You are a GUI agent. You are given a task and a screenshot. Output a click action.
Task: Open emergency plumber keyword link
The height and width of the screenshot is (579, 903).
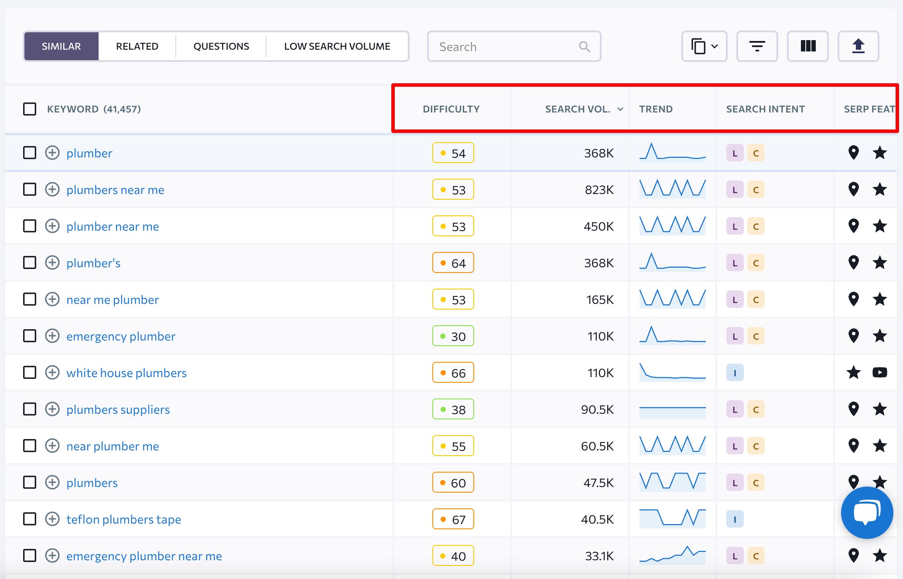[121, 336]
